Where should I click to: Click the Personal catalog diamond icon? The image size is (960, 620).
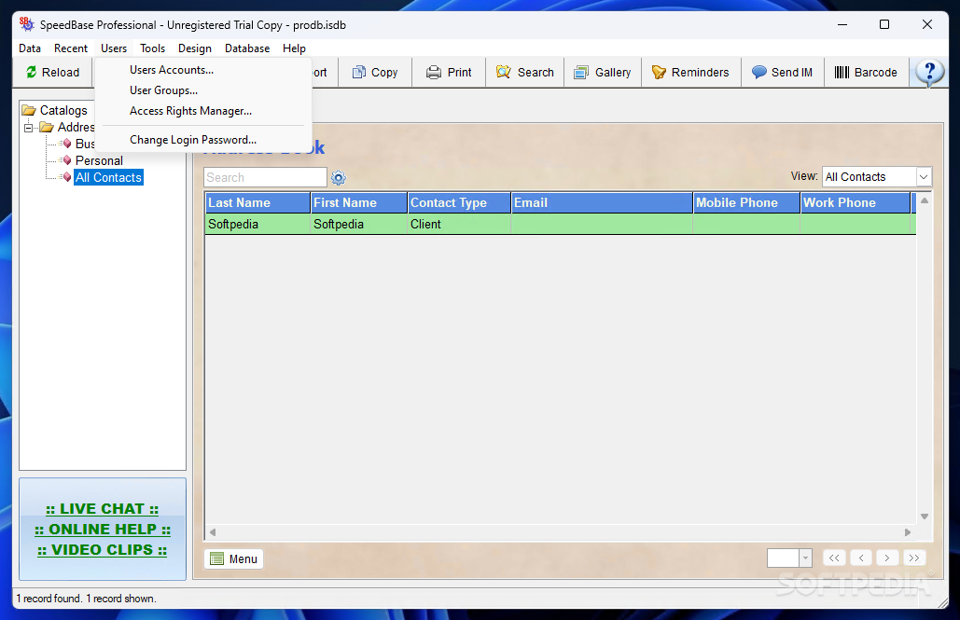(x=67, y=160)
